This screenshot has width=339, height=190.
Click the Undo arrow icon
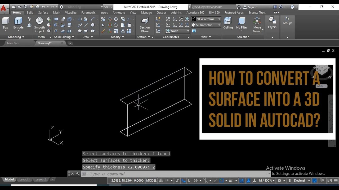[x=43, y=7]
